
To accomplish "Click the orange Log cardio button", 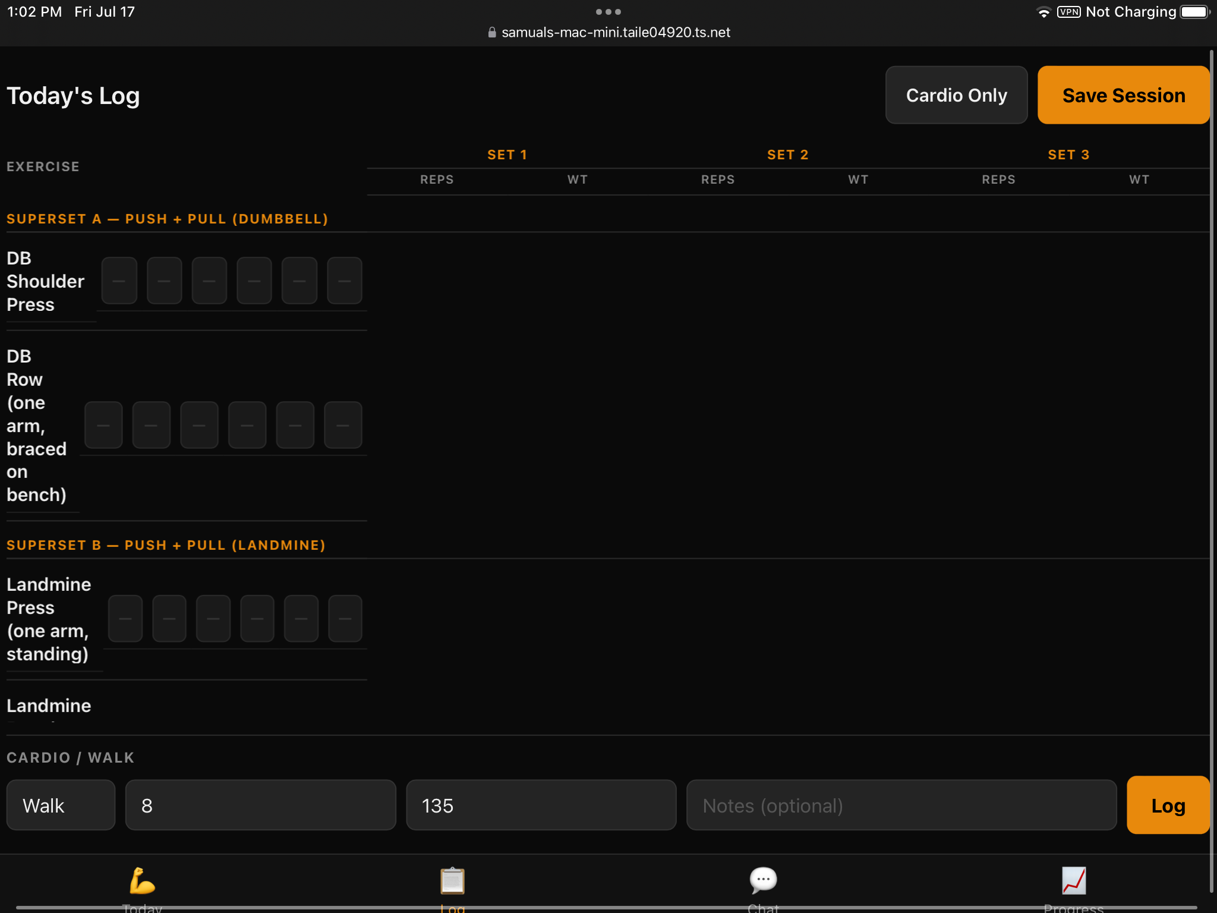I will [x=1168, y=805].
